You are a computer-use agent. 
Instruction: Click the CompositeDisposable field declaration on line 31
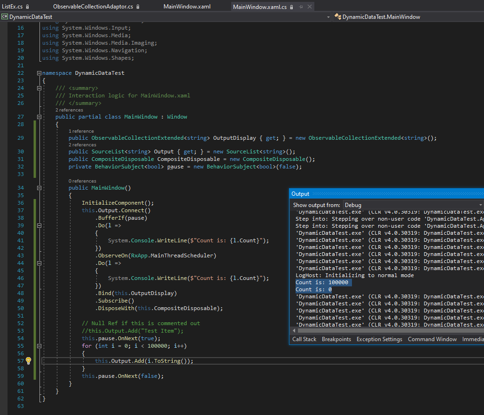[192, 159]
